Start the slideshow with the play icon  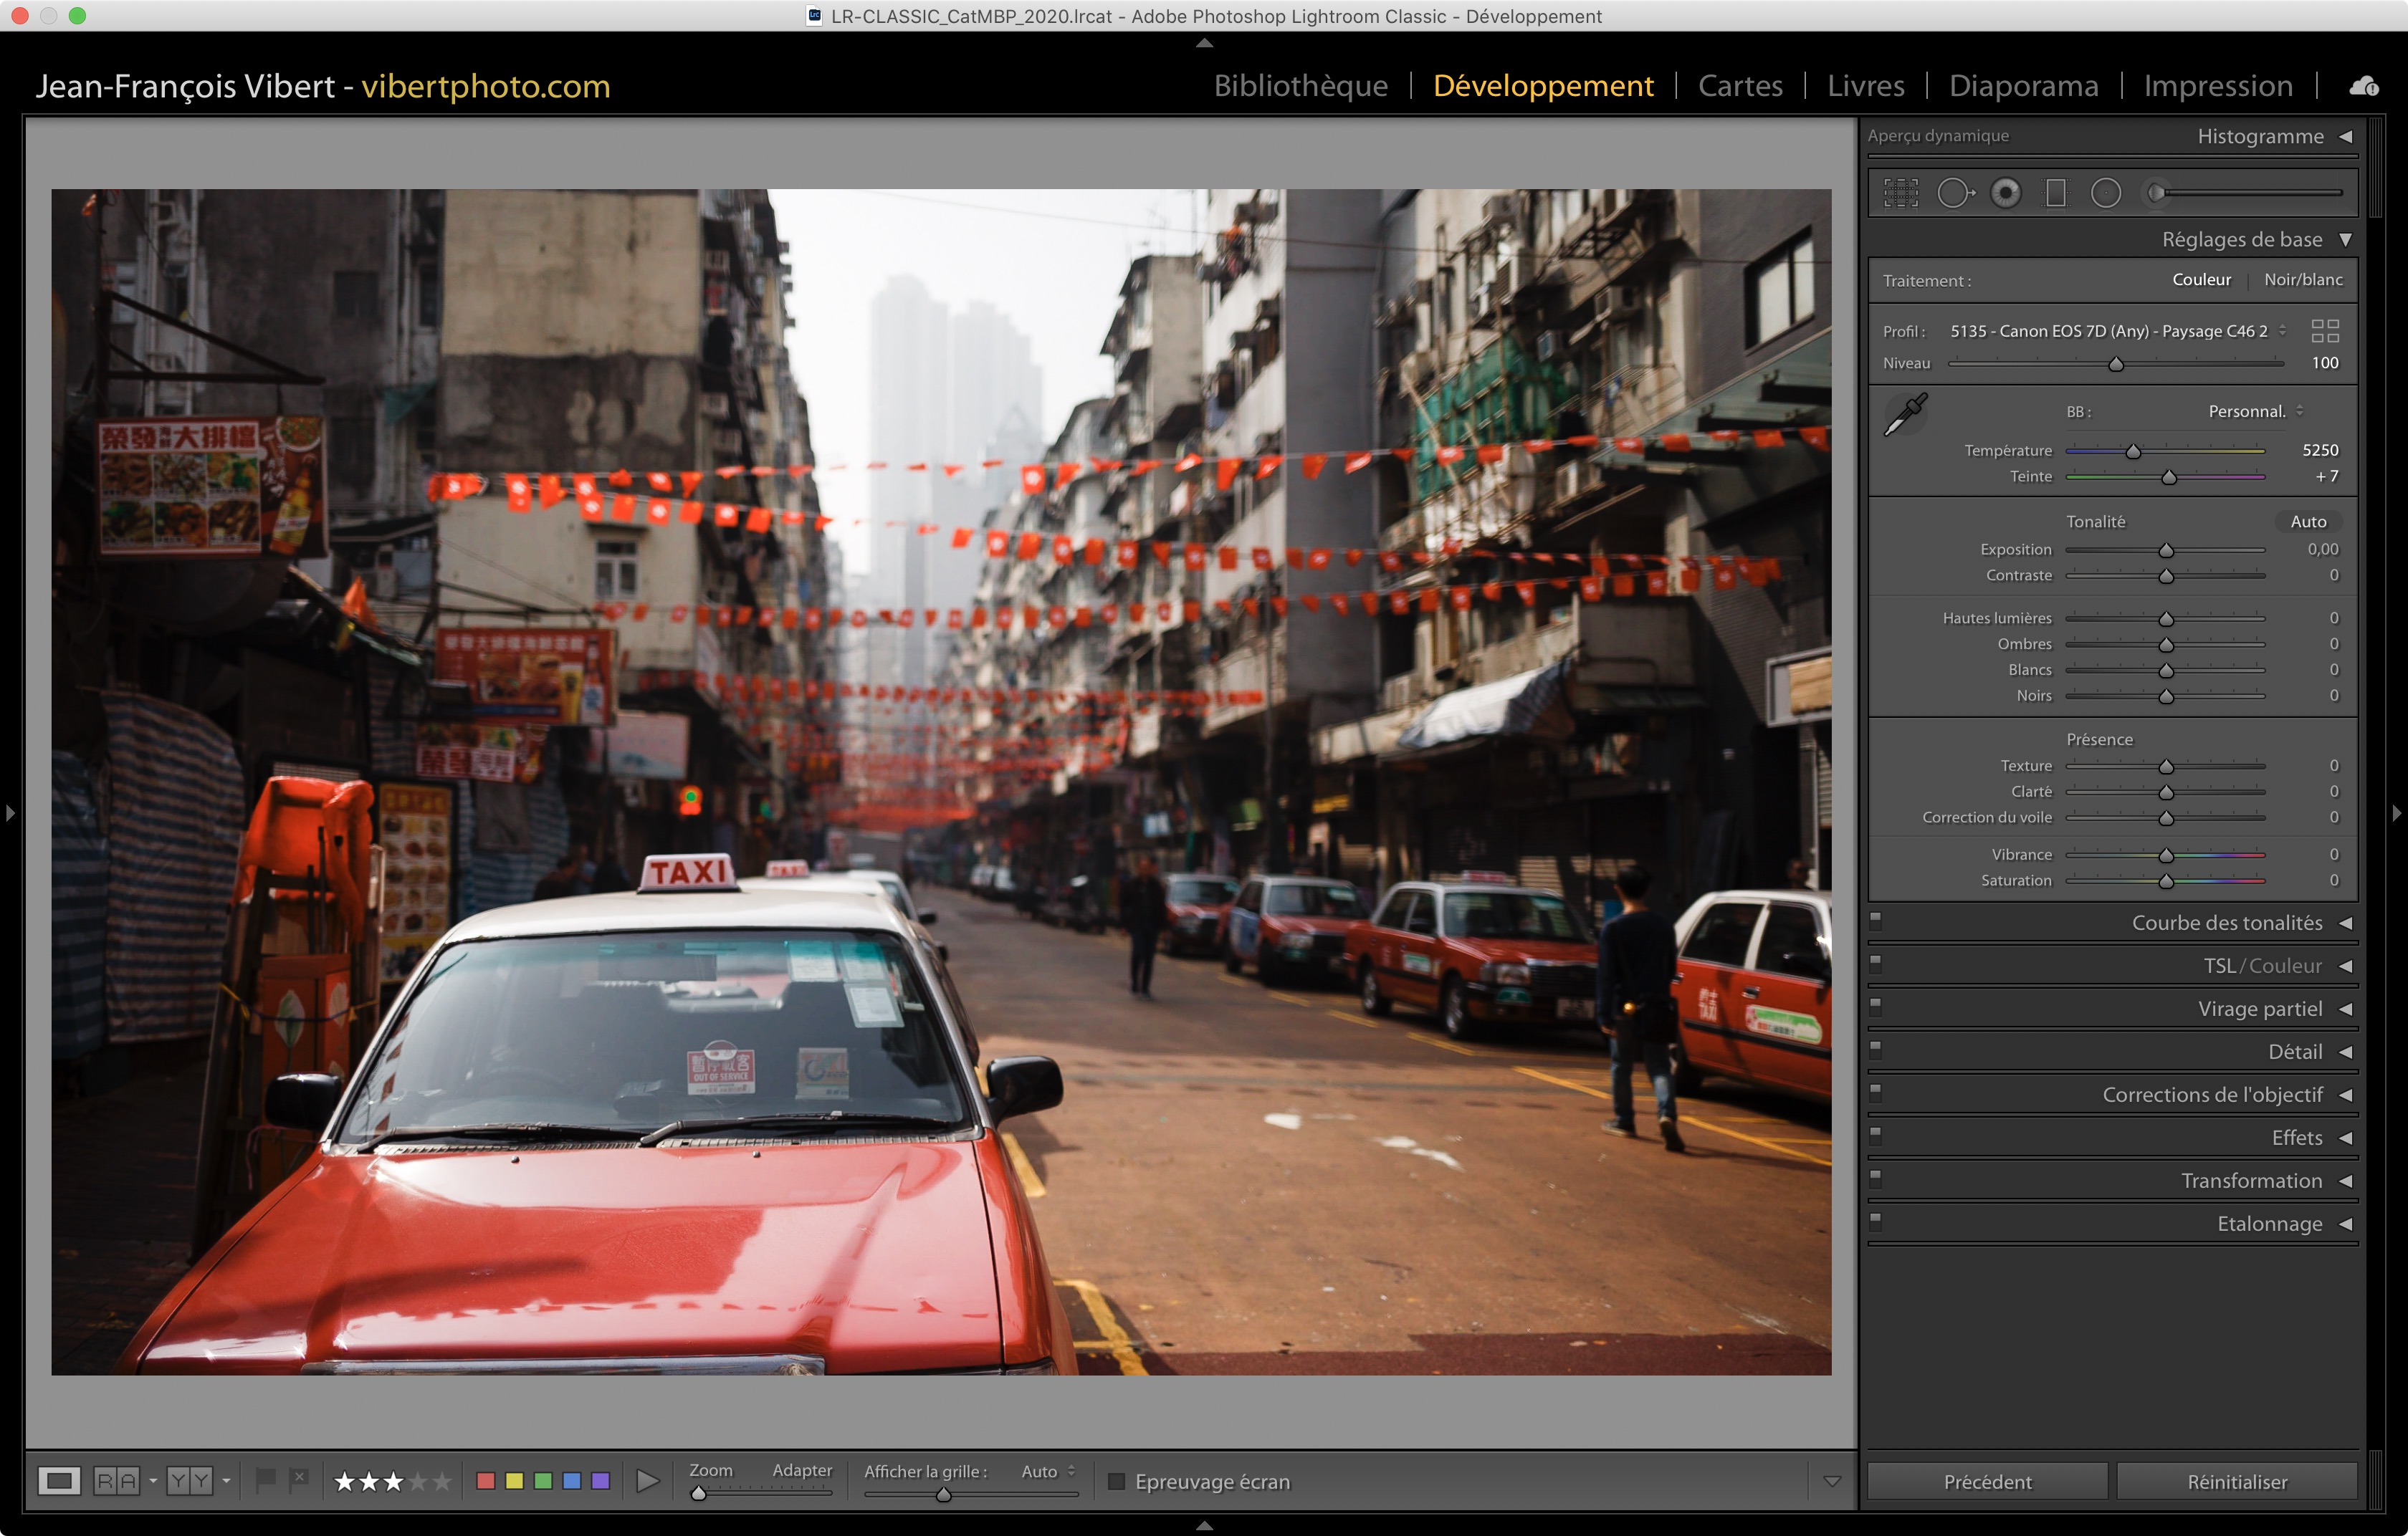pos(648,1481)
